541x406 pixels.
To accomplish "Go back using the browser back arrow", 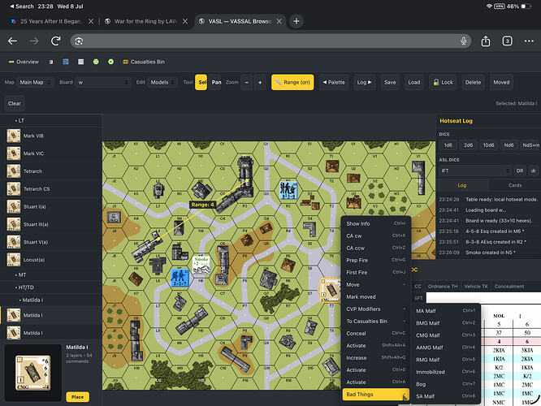I will pyautogui.click(x=12, y=41).
